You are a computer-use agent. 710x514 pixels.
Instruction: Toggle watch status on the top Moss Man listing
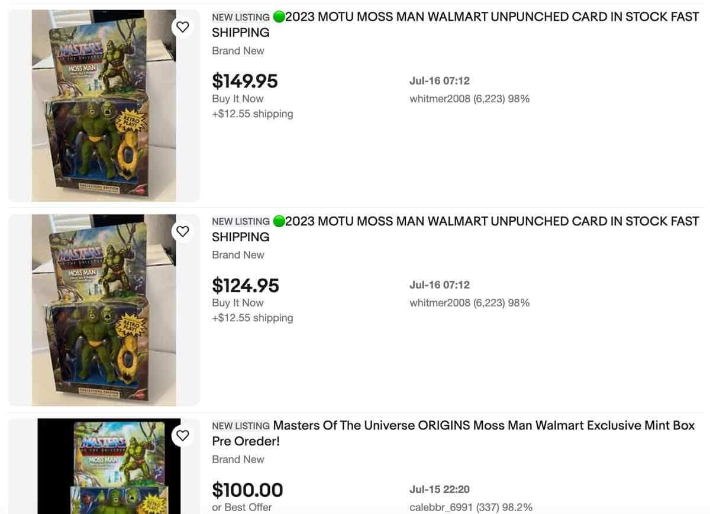tap(183, 26)
